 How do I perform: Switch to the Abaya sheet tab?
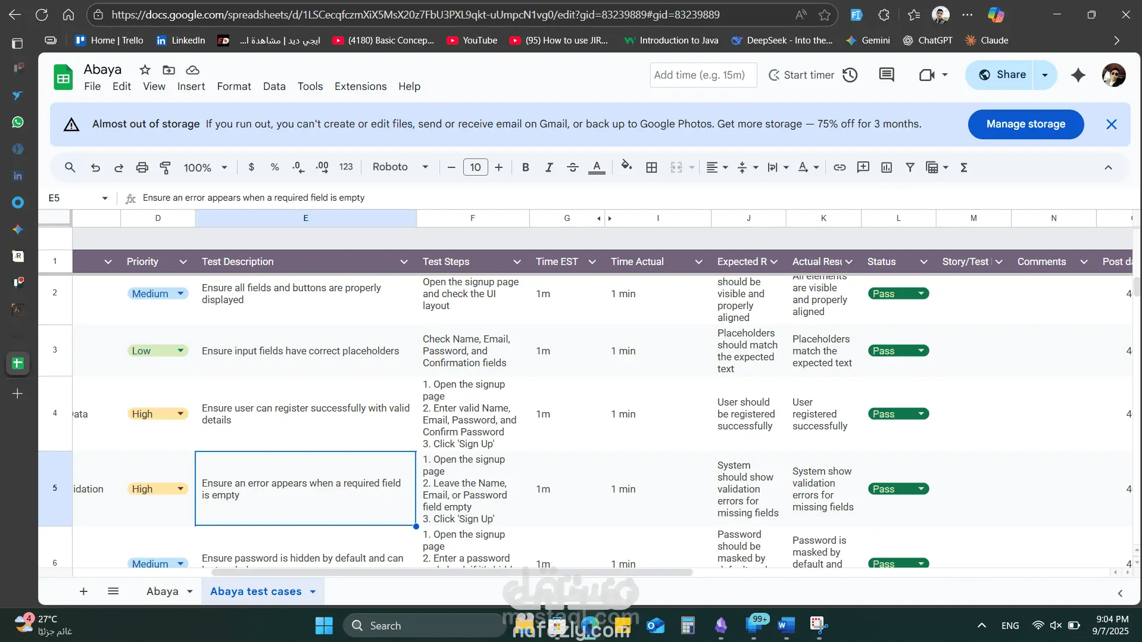click(162, 591)
